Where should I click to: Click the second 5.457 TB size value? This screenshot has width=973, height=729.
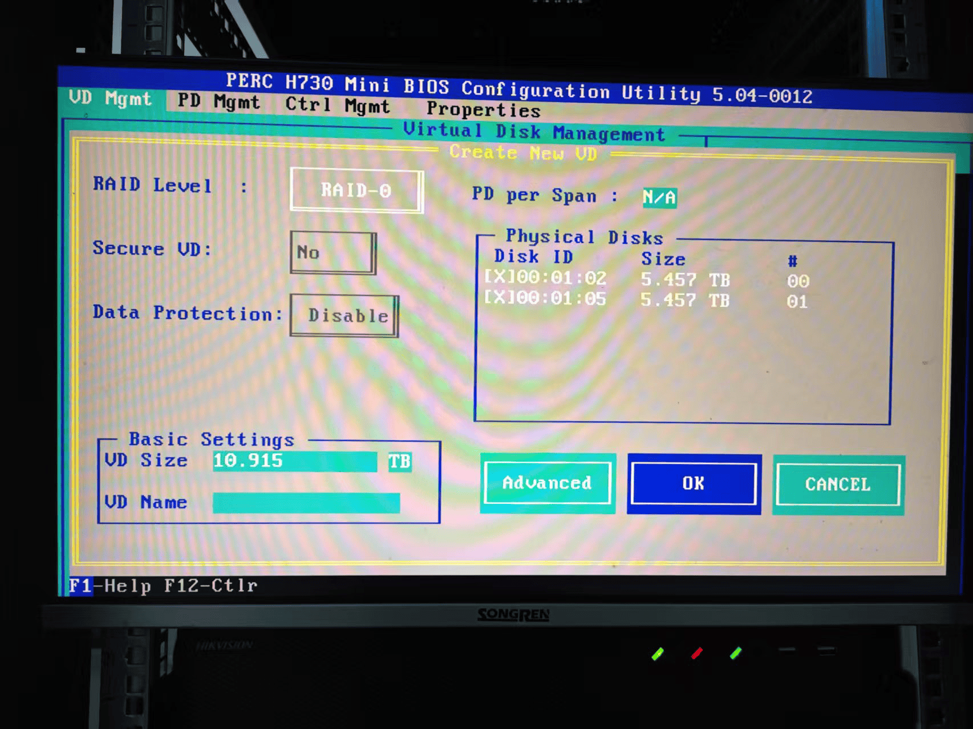click(x=685, y=300)
